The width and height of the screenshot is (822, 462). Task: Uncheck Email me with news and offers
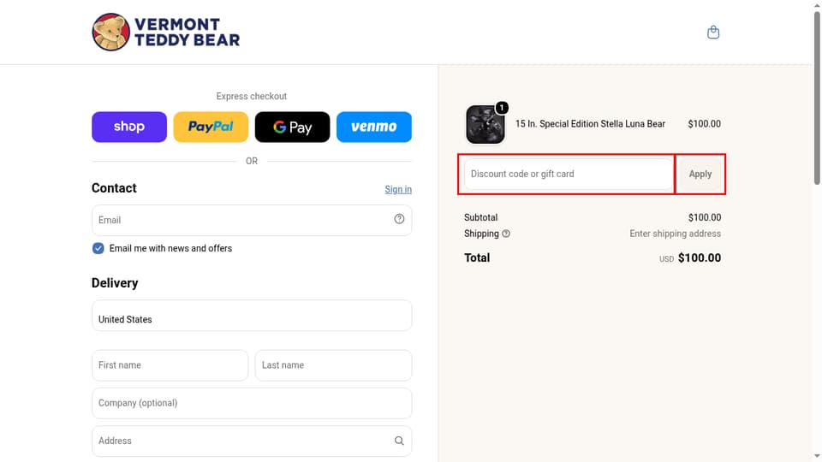pos(98,248)
